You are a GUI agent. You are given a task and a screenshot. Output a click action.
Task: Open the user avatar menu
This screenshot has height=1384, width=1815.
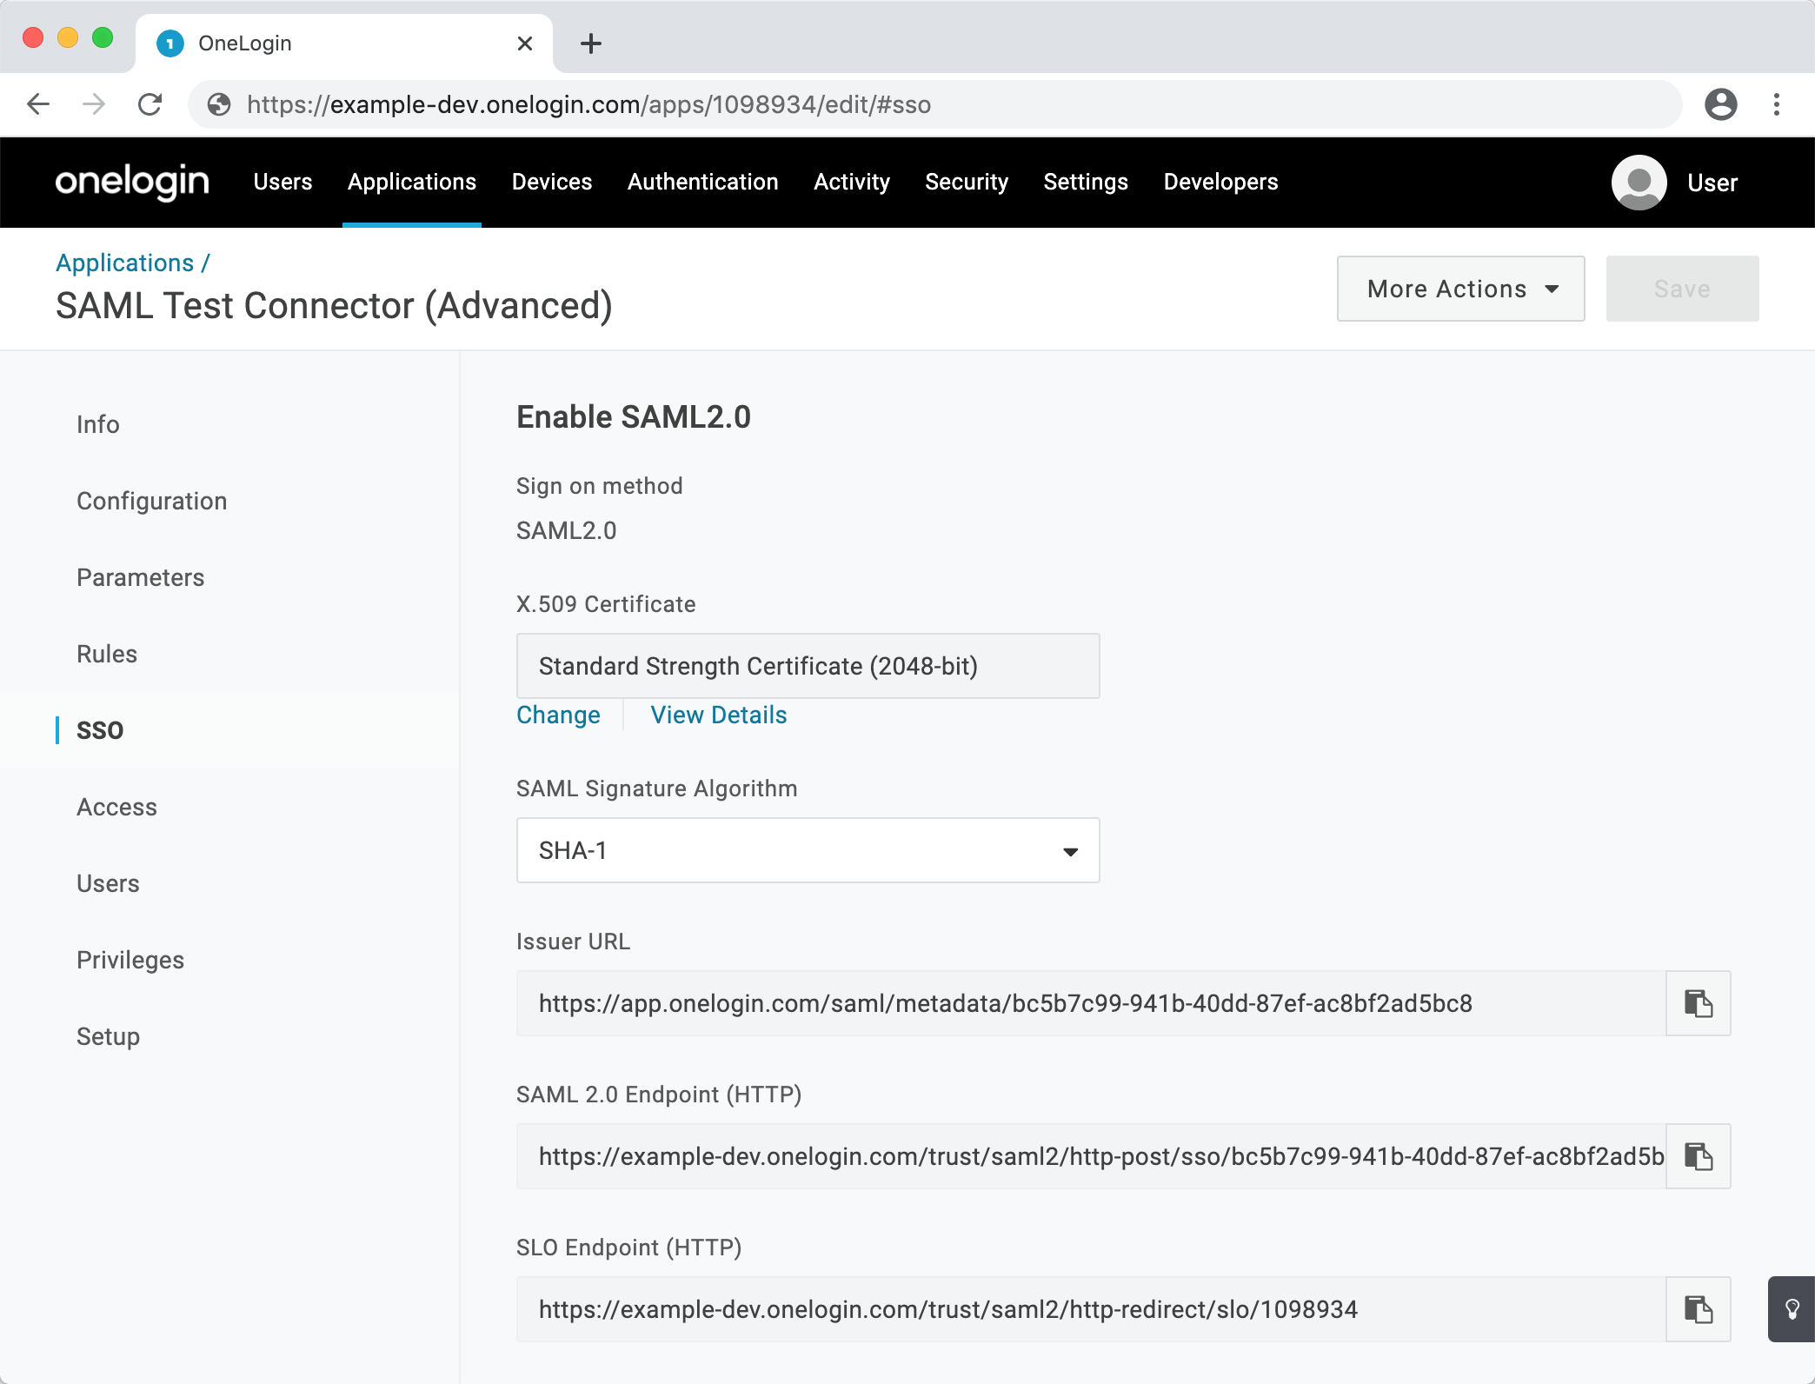[1639, 183]
